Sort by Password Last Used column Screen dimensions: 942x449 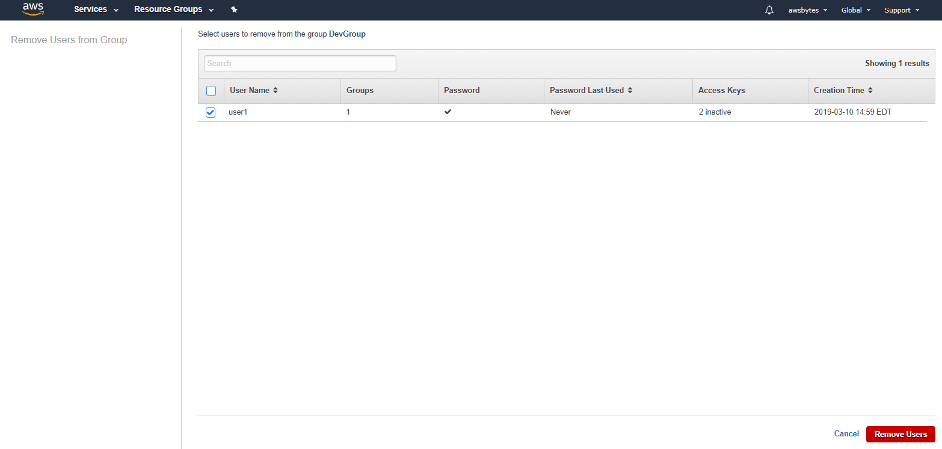coord(591,91)
